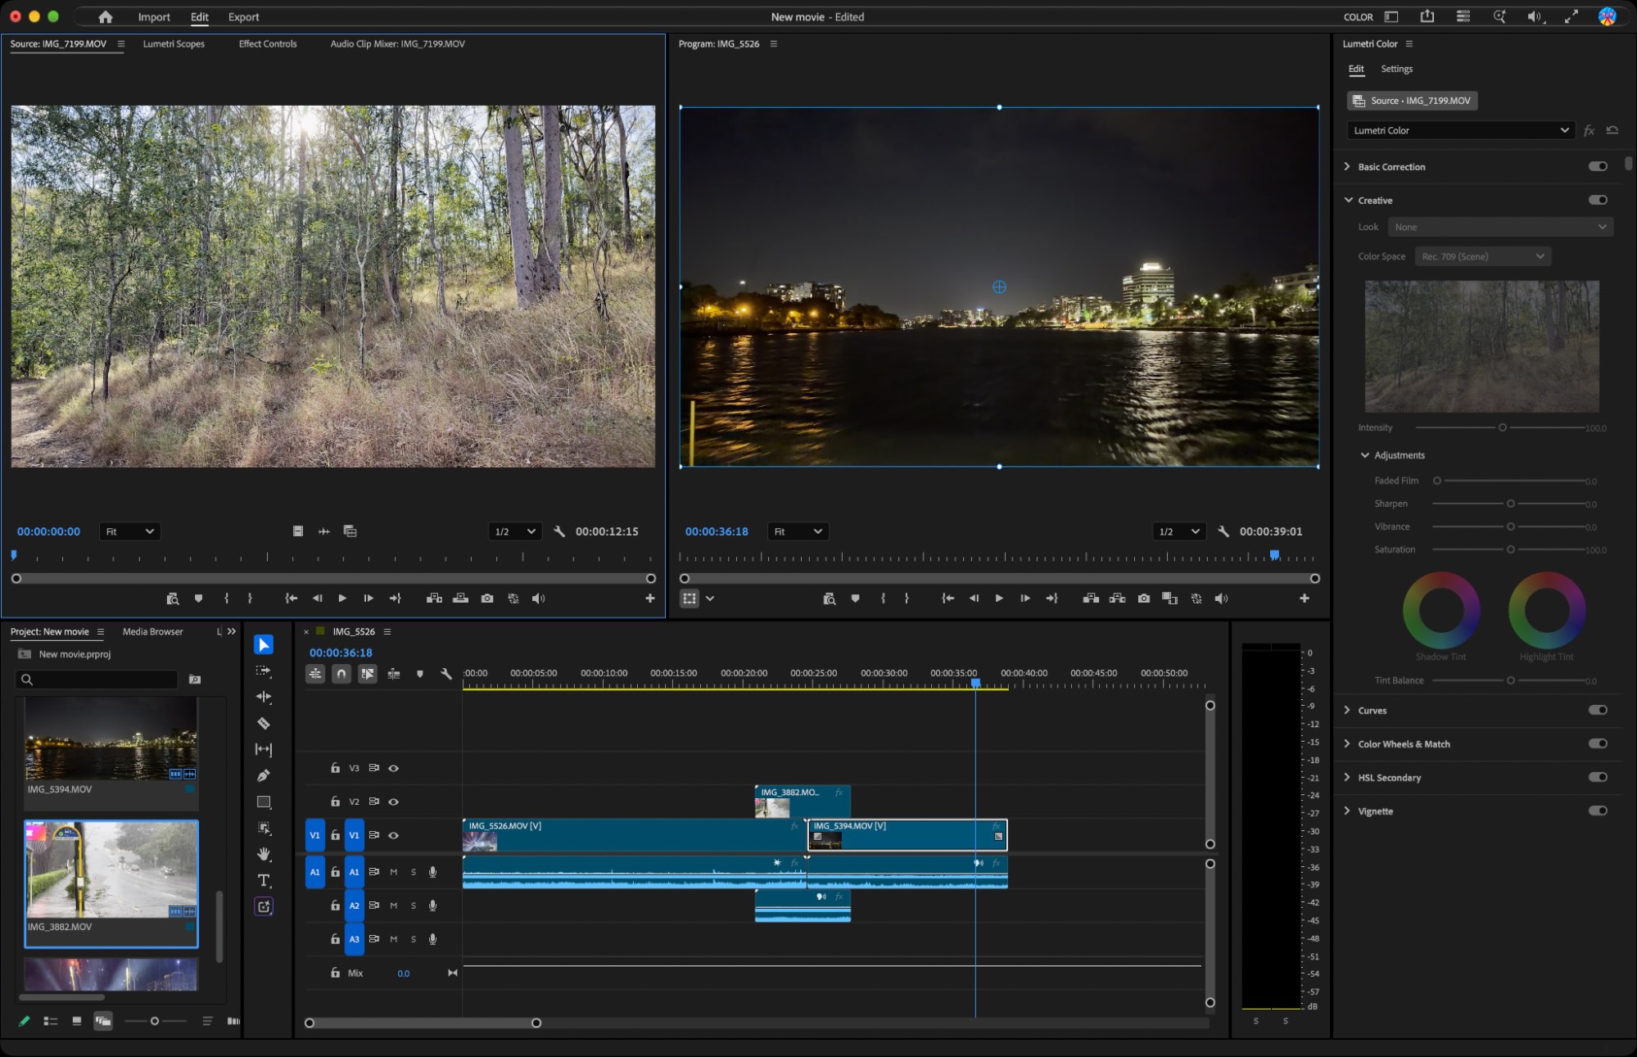The width and height of the screenshot is (1637, 1057).
Task: Select the Type tool
Action: coord(264,880)
